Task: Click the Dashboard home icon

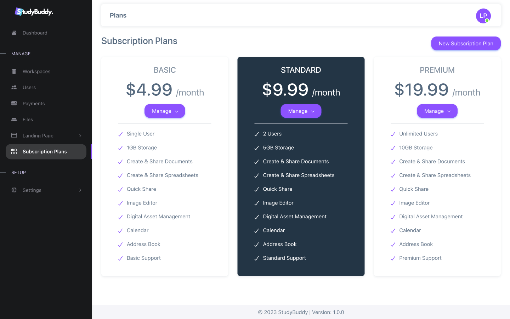Action: [x=14, y=33]
